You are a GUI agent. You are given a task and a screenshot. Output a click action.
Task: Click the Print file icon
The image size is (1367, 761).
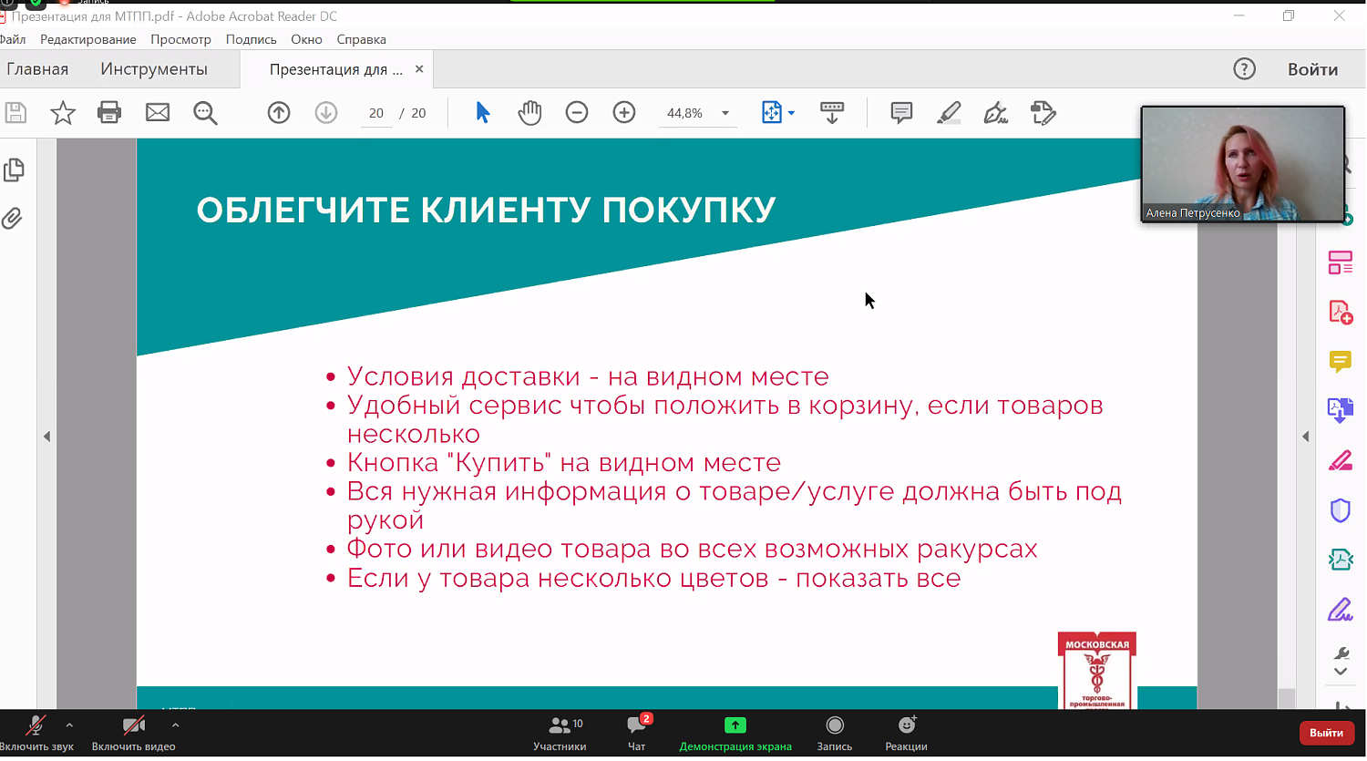click(x=109, y=113)
